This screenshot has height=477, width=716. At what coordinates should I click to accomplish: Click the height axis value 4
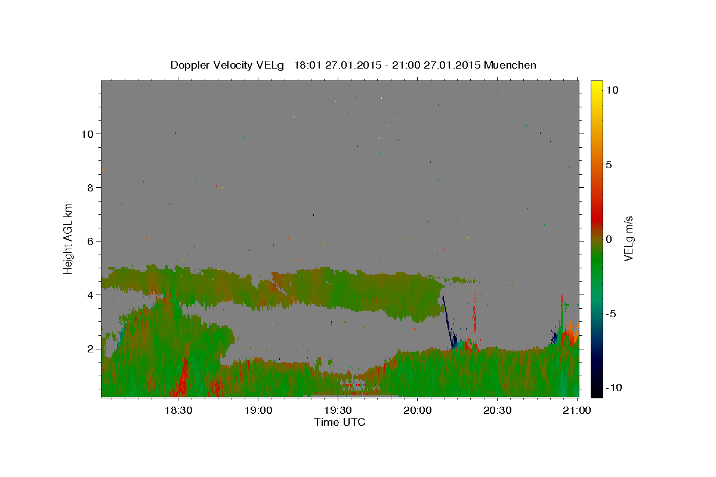point(91,295)
